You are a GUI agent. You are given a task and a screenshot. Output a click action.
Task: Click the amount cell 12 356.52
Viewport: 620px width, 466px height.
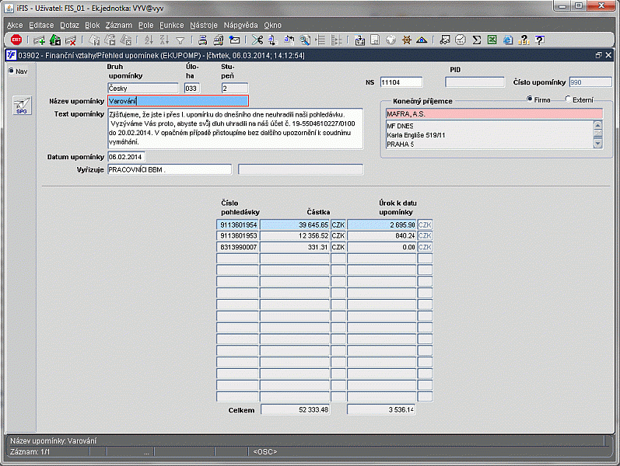click(x=295, y=236)
